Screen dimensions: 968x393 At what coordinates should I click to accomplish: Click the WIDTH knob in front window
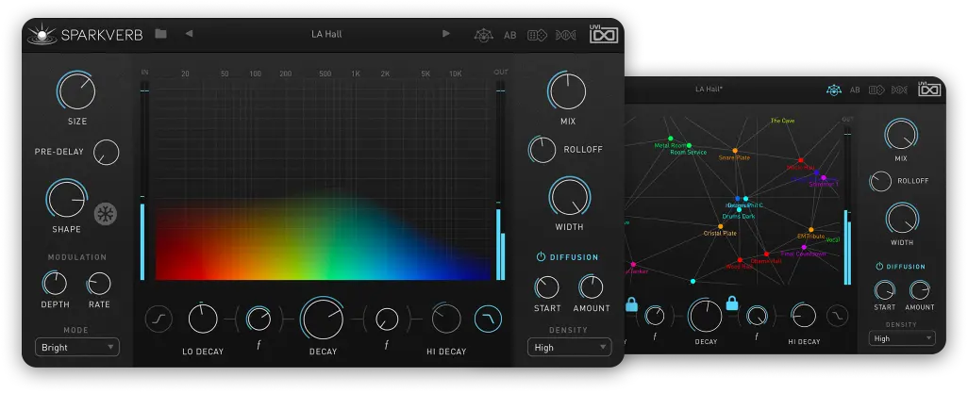coord(569,197)
